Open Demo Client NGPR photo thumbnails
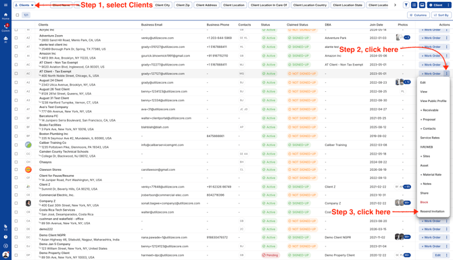Viewport: 453px width, 260px height. (403, 237)
